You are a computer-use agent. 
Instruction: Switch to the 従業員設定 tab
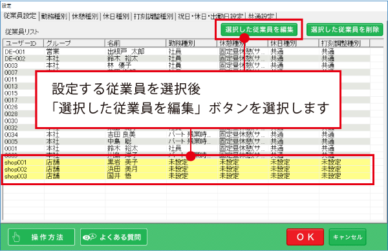pos(20,15)
